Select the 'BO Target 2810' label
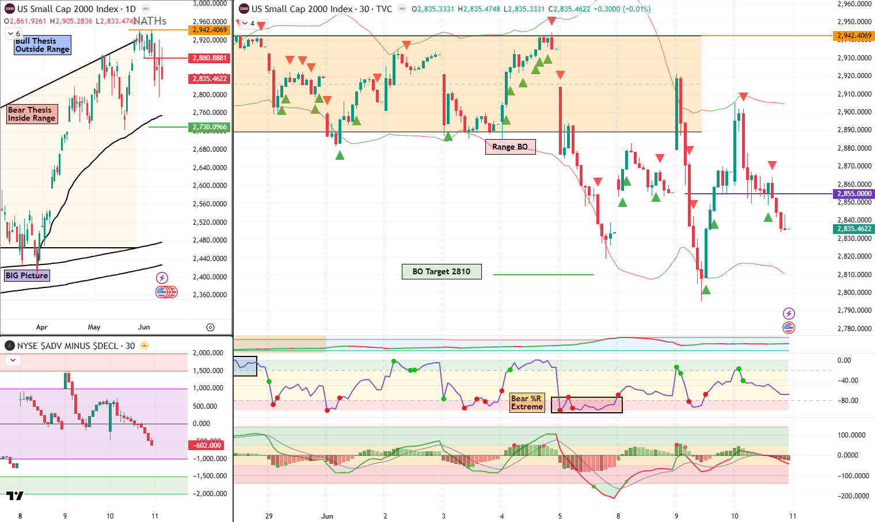The height and width of the screenshot is (522, 875). pyautogui.click(x=442, y=271)
